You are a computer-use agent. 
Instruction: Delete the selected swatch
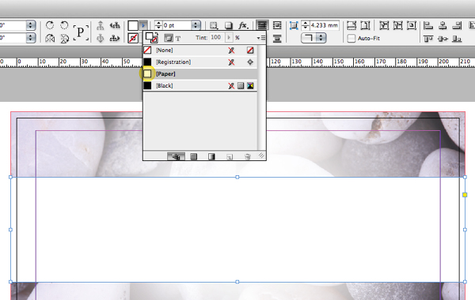point(247,156)
